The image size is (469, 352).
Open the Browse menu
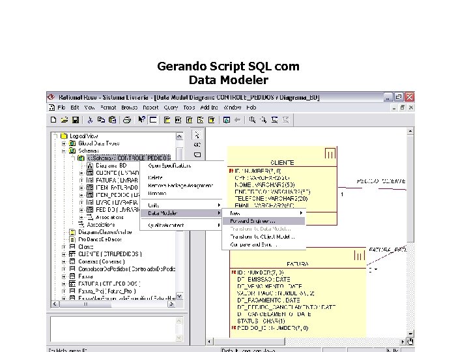coord(130,108)
